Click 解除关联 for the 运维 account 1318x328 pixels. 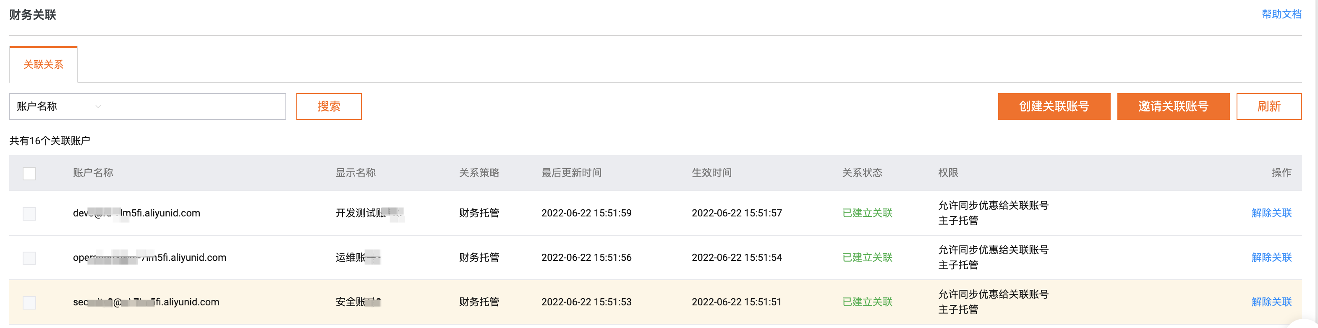tap(1271, 258)
